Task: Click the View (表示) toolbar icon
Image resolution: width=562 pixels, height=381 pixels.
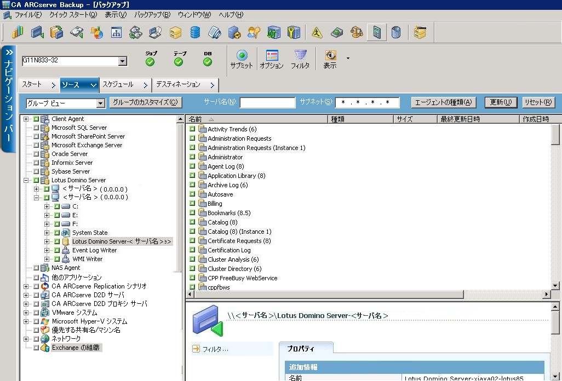Action: coord(330,56)
